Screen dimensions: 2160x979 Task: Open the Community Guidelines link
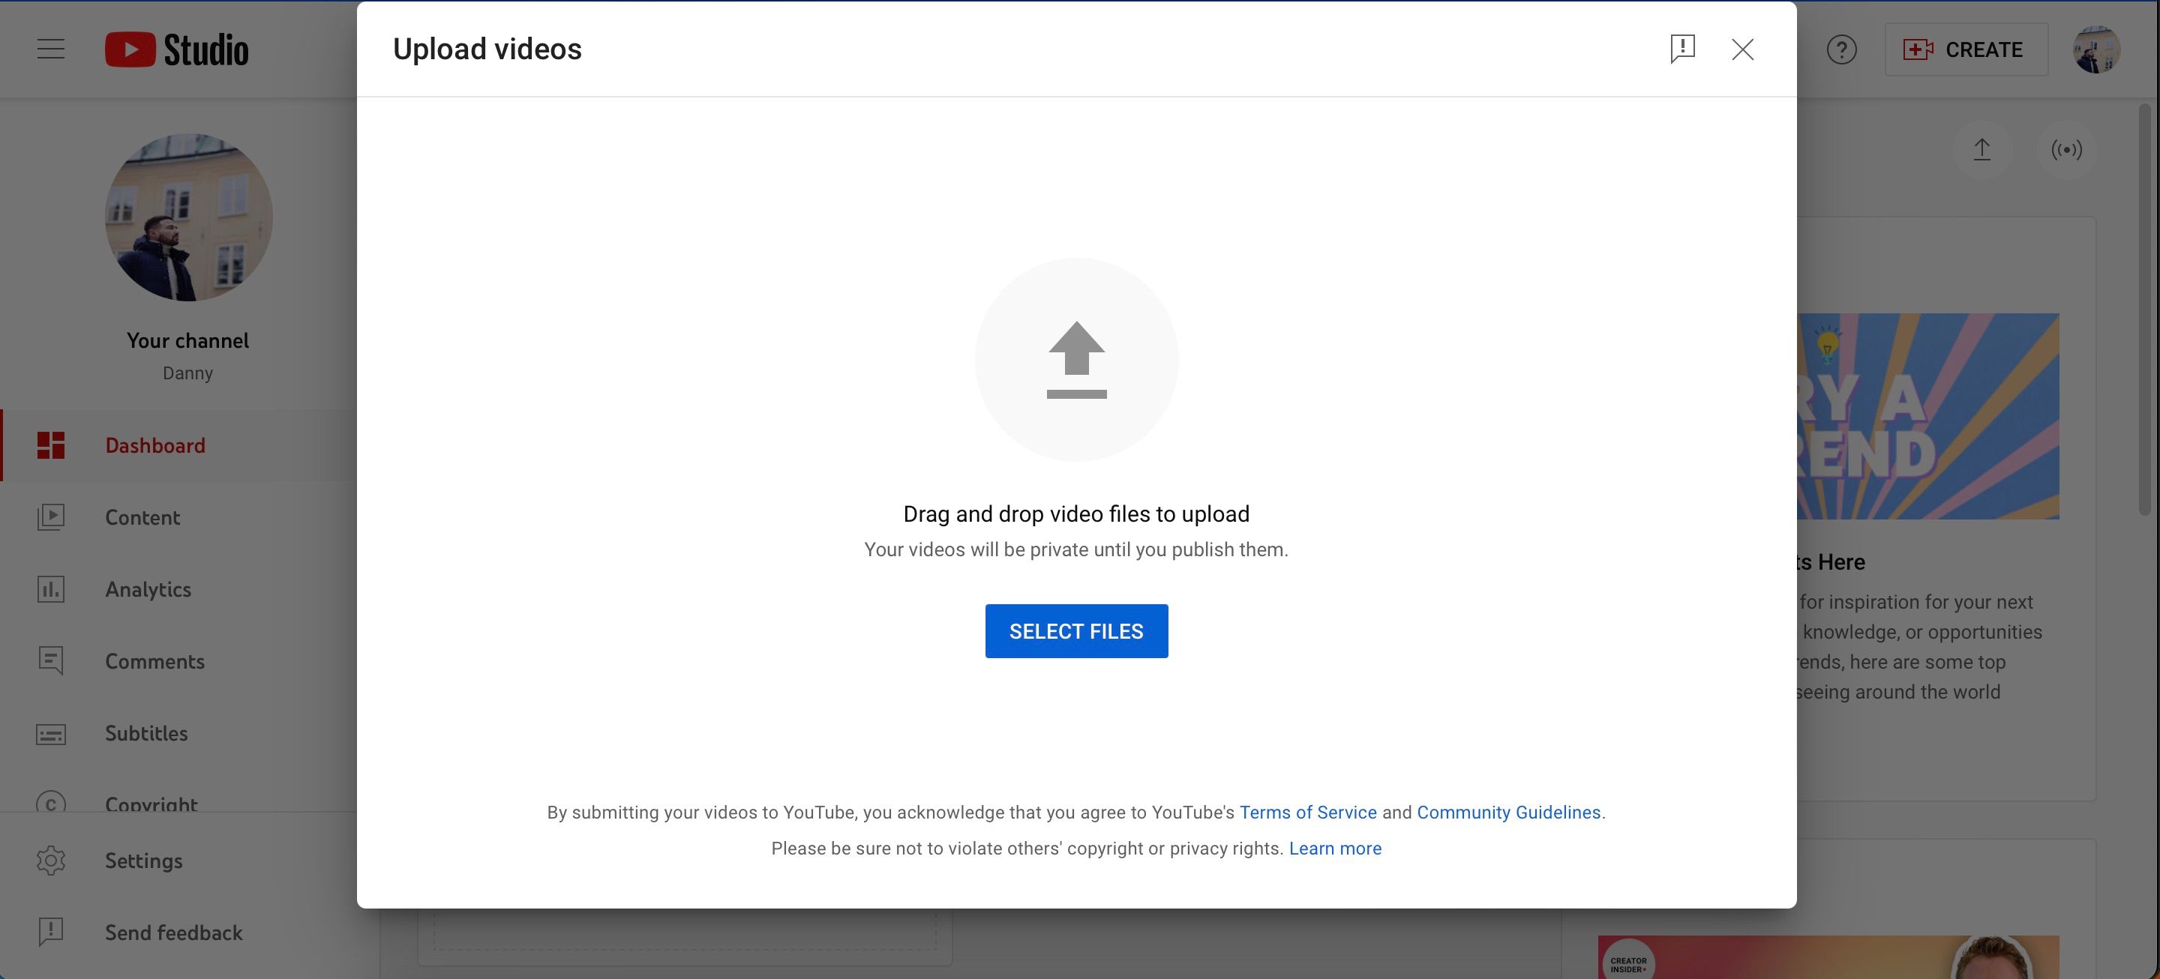(x=1508, y=811)
